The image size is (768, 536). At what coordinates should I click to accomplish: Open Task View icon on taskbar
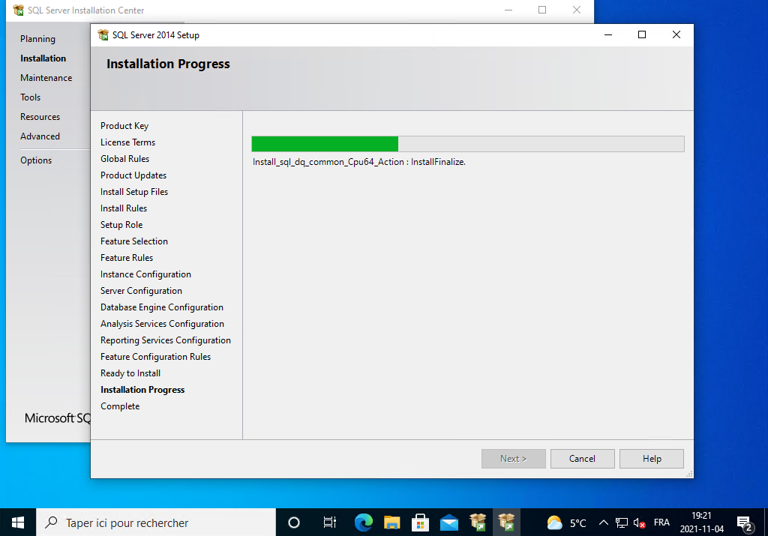coord(329,523)
